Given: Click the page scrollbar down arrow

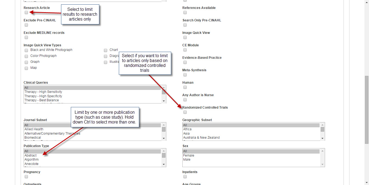Looking at the screenshot, I should pyautogui.click(x=367, y=183).
